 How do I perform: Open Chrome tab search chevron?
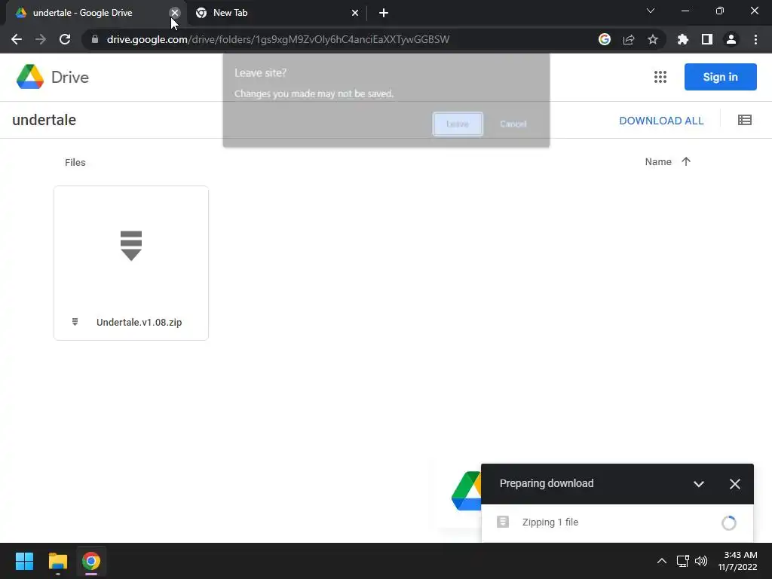[x=651, y=11]
